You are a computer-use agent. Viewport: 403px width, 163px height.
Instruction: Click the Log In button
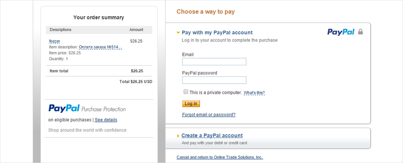[x=191, y=104]
